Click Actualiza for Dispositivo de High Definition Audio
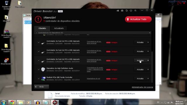Image resolution: width=187 pixels, height=105 pixels. point(140,69)
